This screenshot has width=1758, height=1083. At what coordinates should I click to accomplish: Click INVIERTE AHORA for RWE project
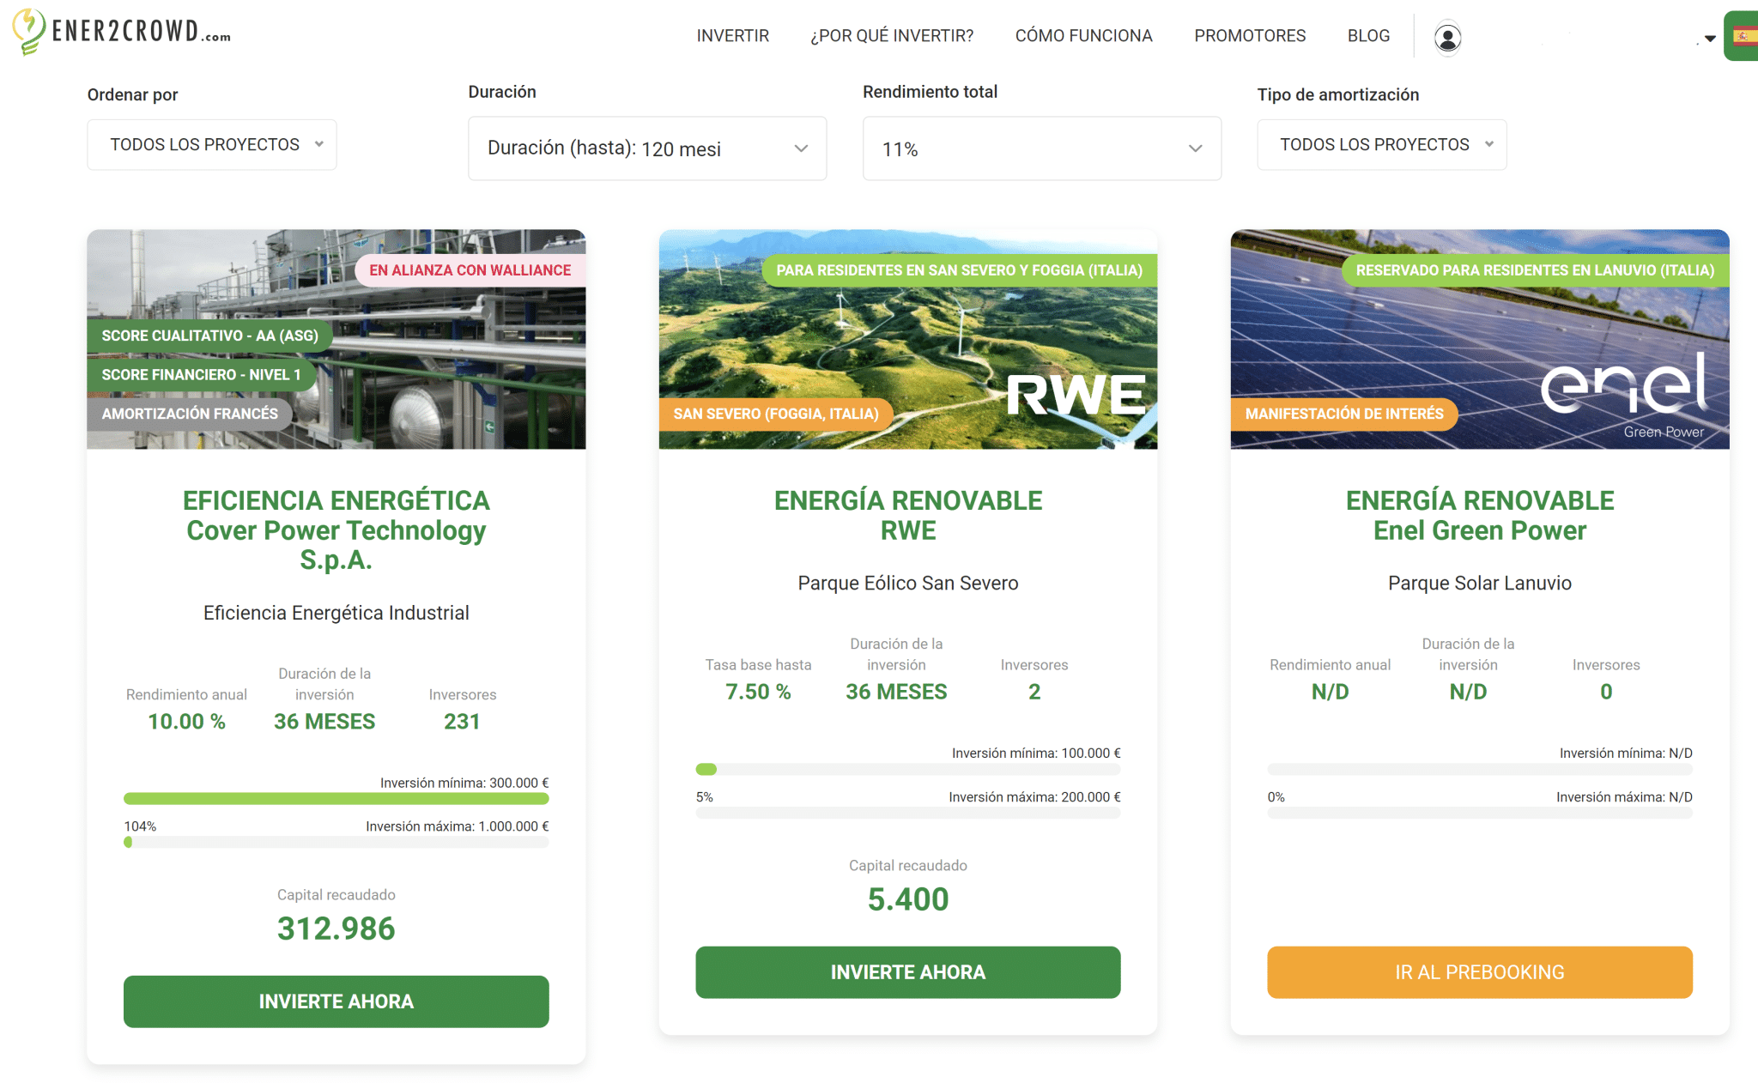(x=908, y=972)
